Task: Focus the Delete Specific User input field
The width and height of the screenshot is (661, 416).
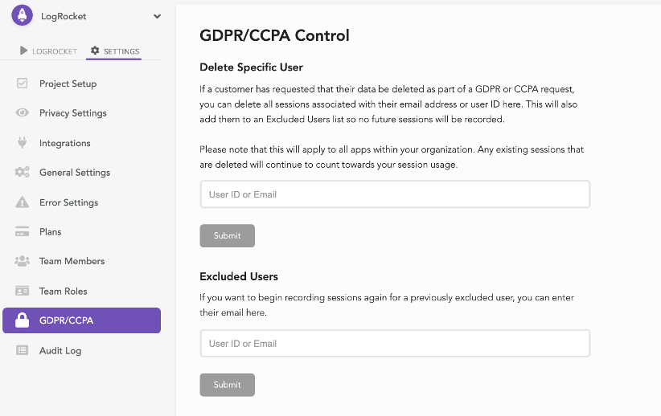Action: (395, 194)
